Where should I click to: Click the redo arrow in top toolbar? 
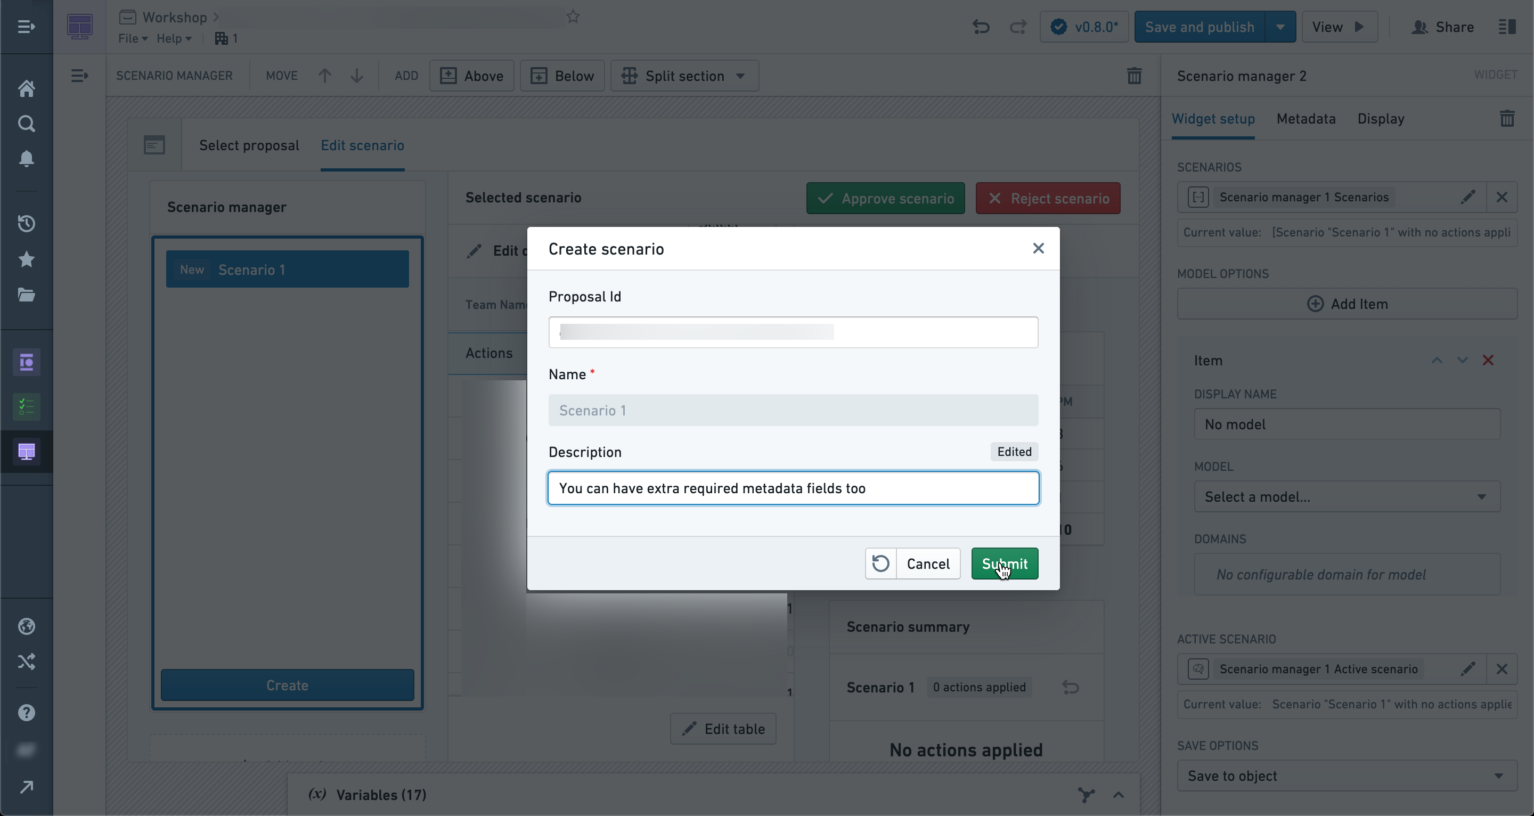pos(1018,27)
